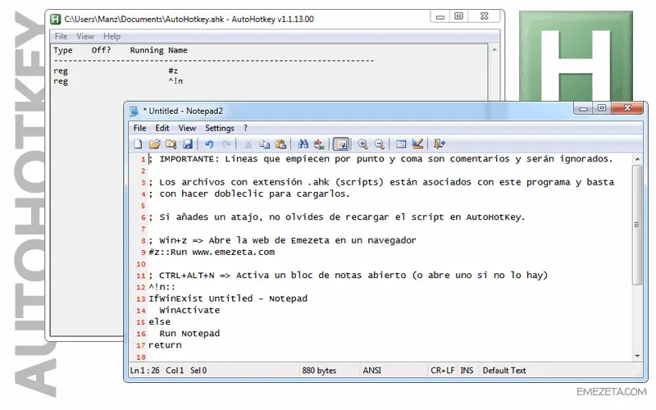Click the Notepad2 title bar app icon
This screenshot has width=656, height=410.
pos(134,111)
